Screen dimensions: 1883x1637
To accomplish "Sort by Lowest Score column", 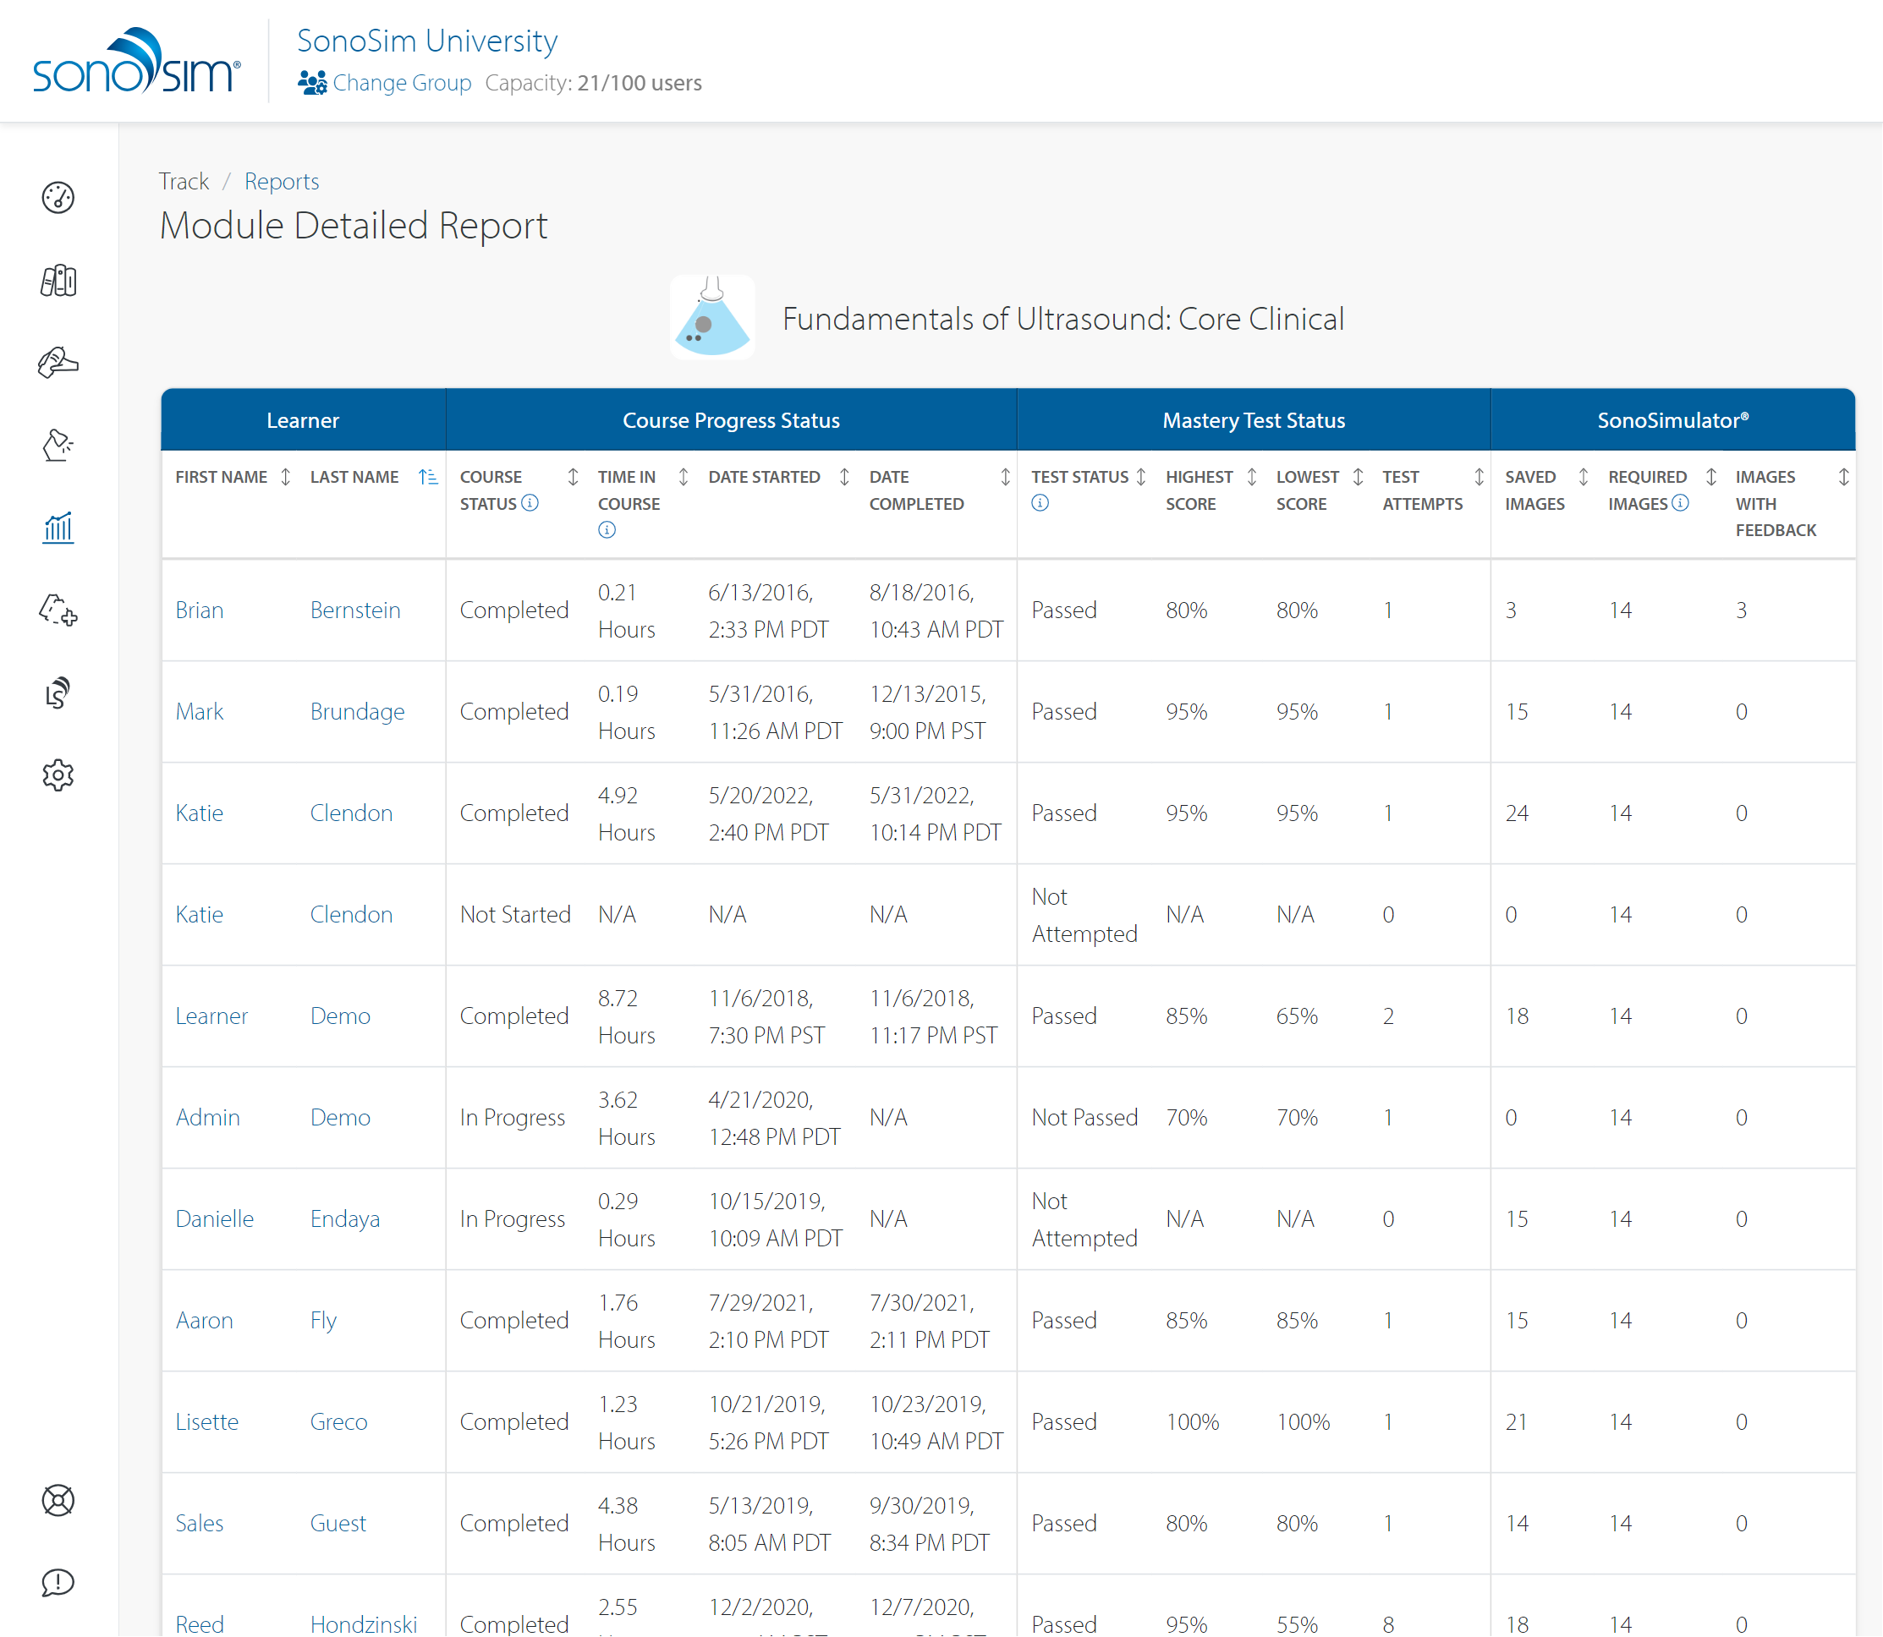I will coord(1359,477).
